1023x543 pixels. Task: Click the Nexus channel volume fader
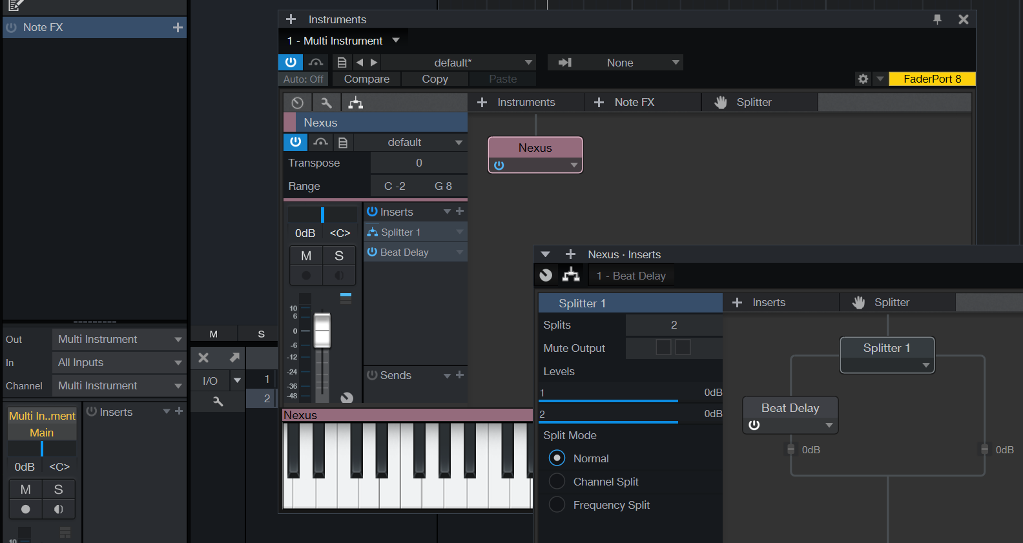click(322, 330)
